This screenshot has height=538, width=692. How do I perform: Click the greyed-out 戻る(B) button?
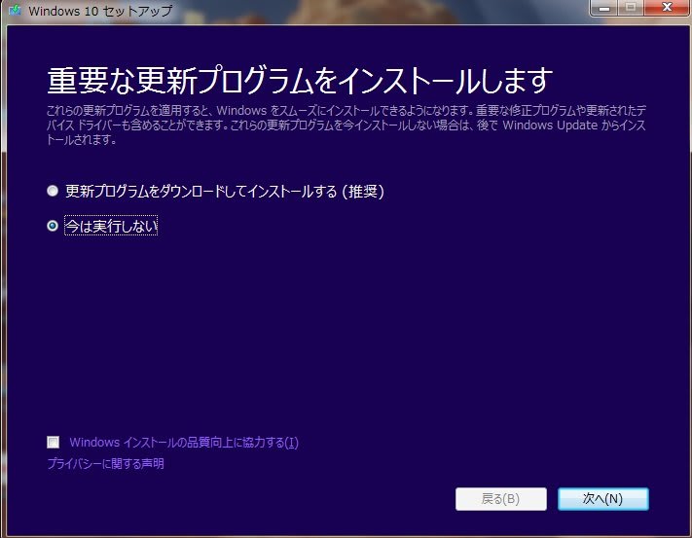pos(500,499)
